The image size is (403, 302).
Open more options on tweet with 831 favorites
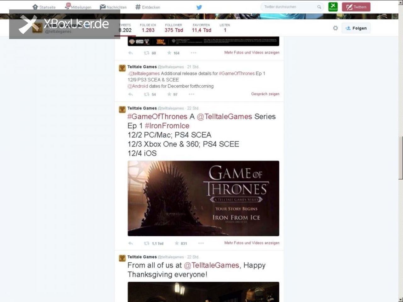201,243
